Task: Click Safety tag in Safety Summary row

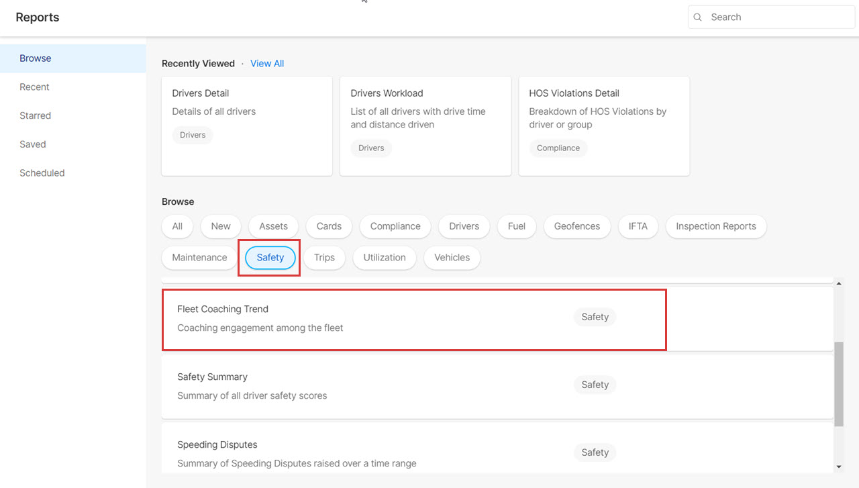Action: tap(595, 385)
